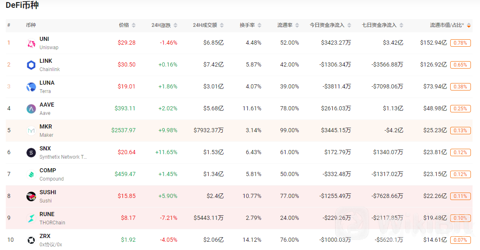
Task: Select LUNA seven-day net inflow -$7098.06万
Action: click(387, 86)
